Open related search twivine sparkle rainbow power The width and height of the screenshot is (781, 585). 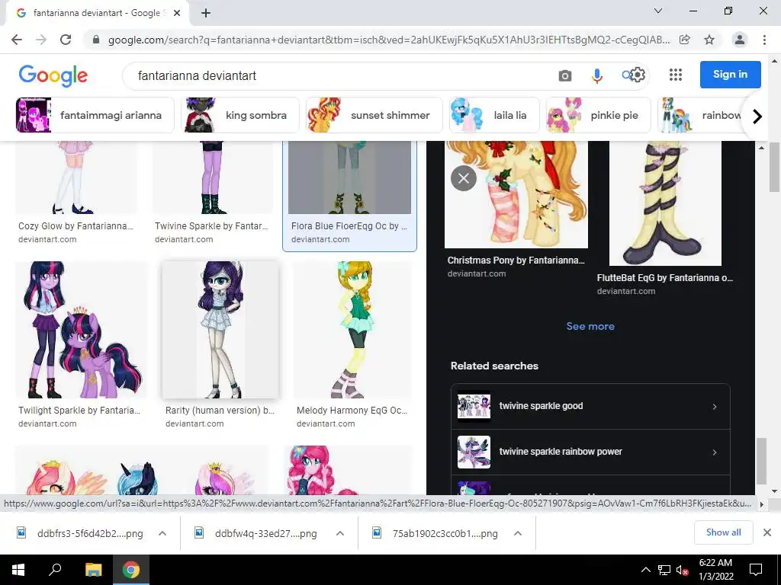[x=590, y=452]
